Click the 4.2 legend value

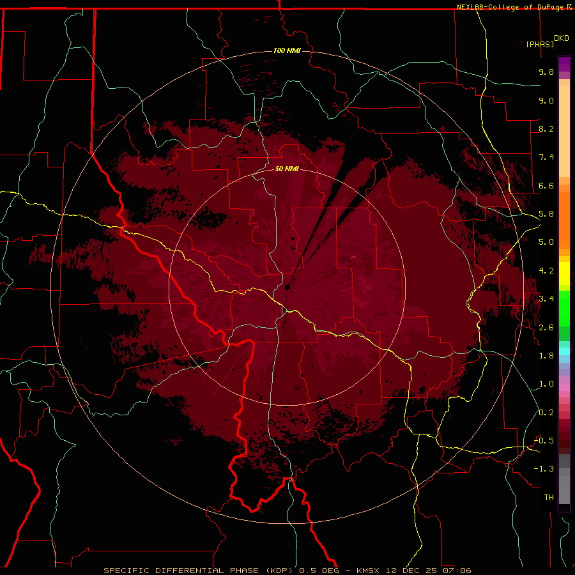pyautogui.click(x=546, y=271)
